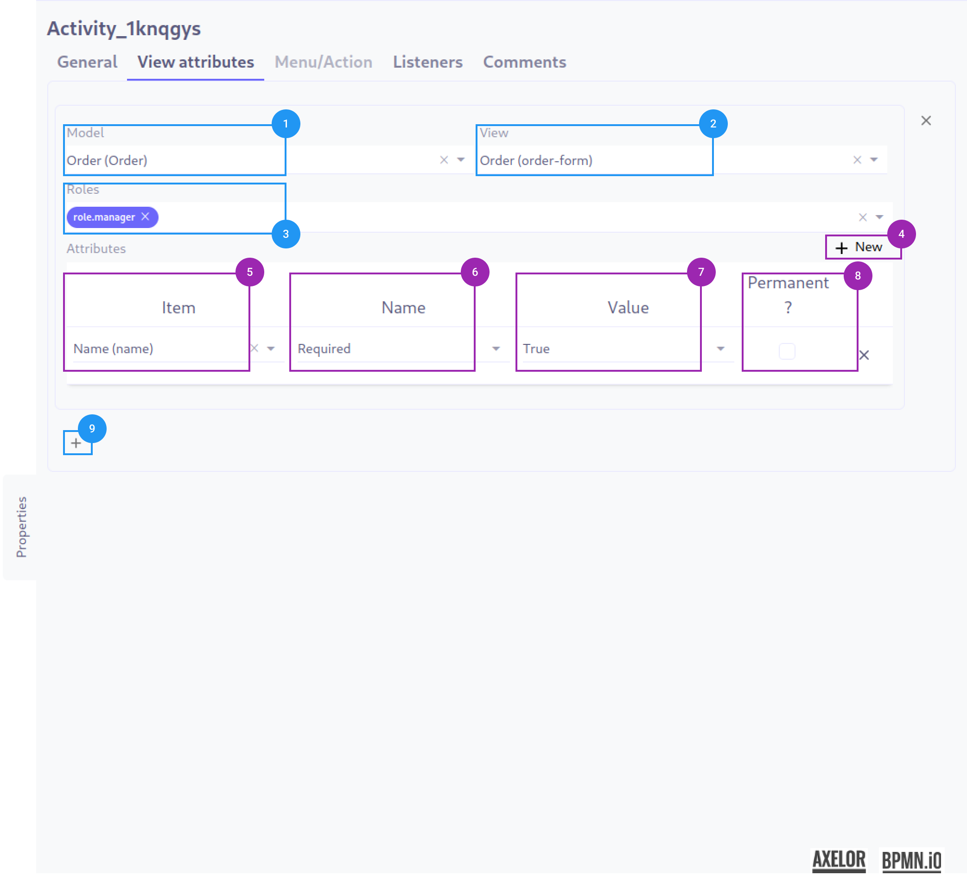The height and width of the screenshot is (876, 967).
Task: Open the Required name dropdown arrow
Action: [496, 349]
